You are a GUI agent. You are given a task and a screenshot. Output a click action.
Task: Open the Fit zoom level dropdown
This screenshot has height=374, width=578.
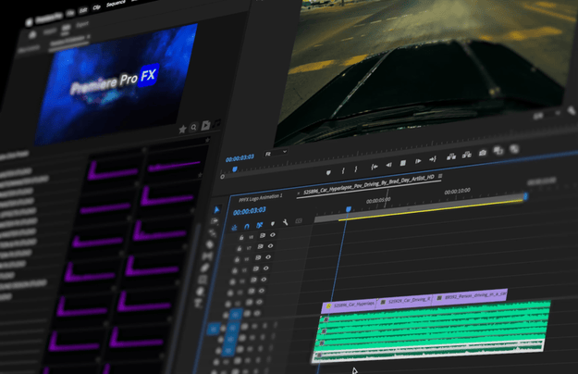276,153
